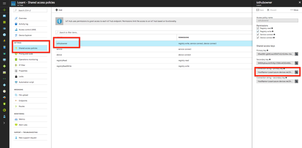Click the Add button
Viewport: 302px width, 148px height.
59,10
